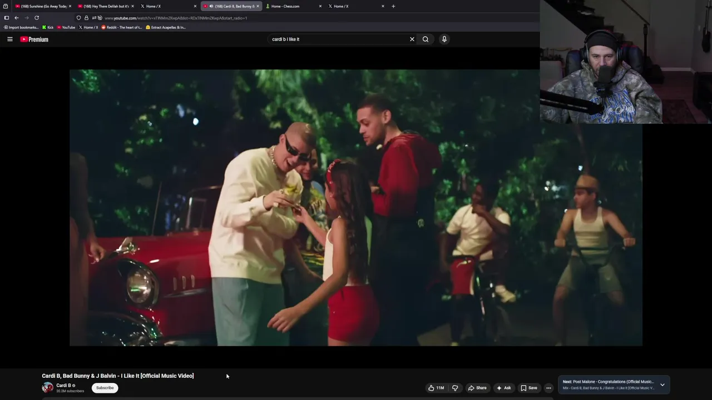
Task: Like the video with thumbs up
Action: [x=436, y=388]
